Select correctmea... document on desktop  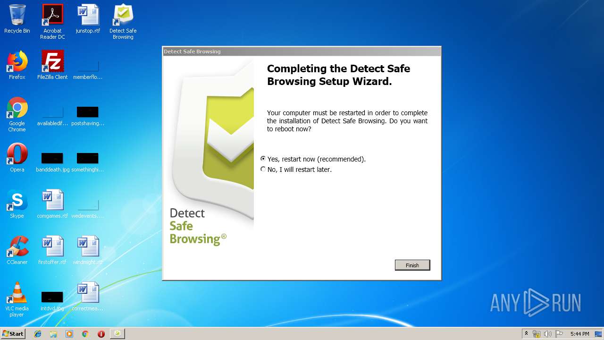88,297
